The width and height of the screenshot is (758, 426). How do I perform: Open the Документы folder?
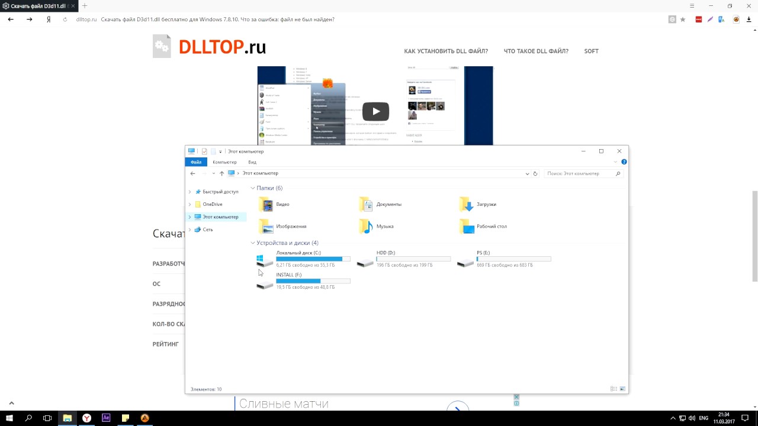click(380, 204)
